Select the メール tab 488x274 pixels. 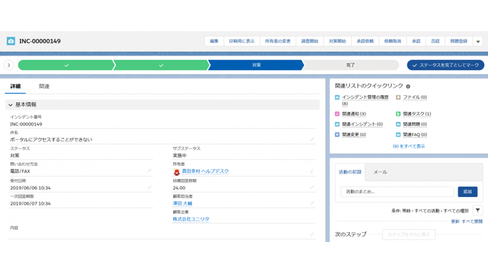coord(380,172)
